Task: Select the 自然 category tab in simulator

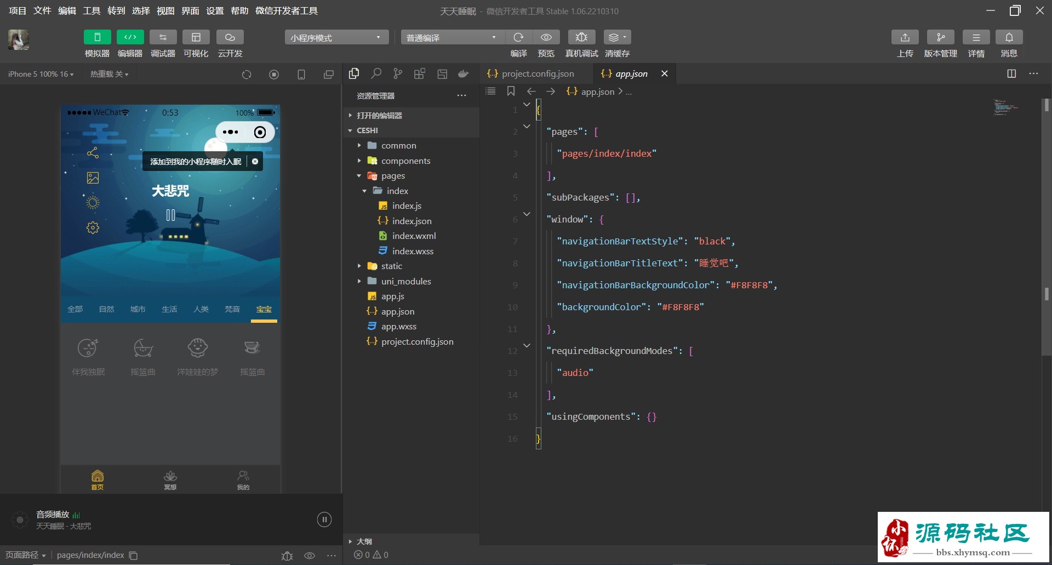Action: 106,309
